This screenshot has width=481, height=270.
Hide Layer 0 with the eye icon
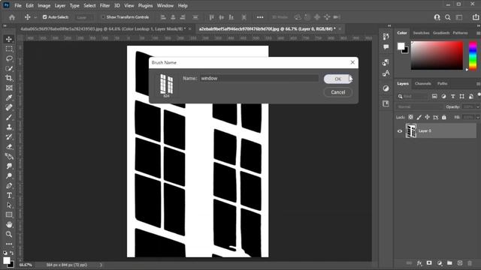point(400,131)
